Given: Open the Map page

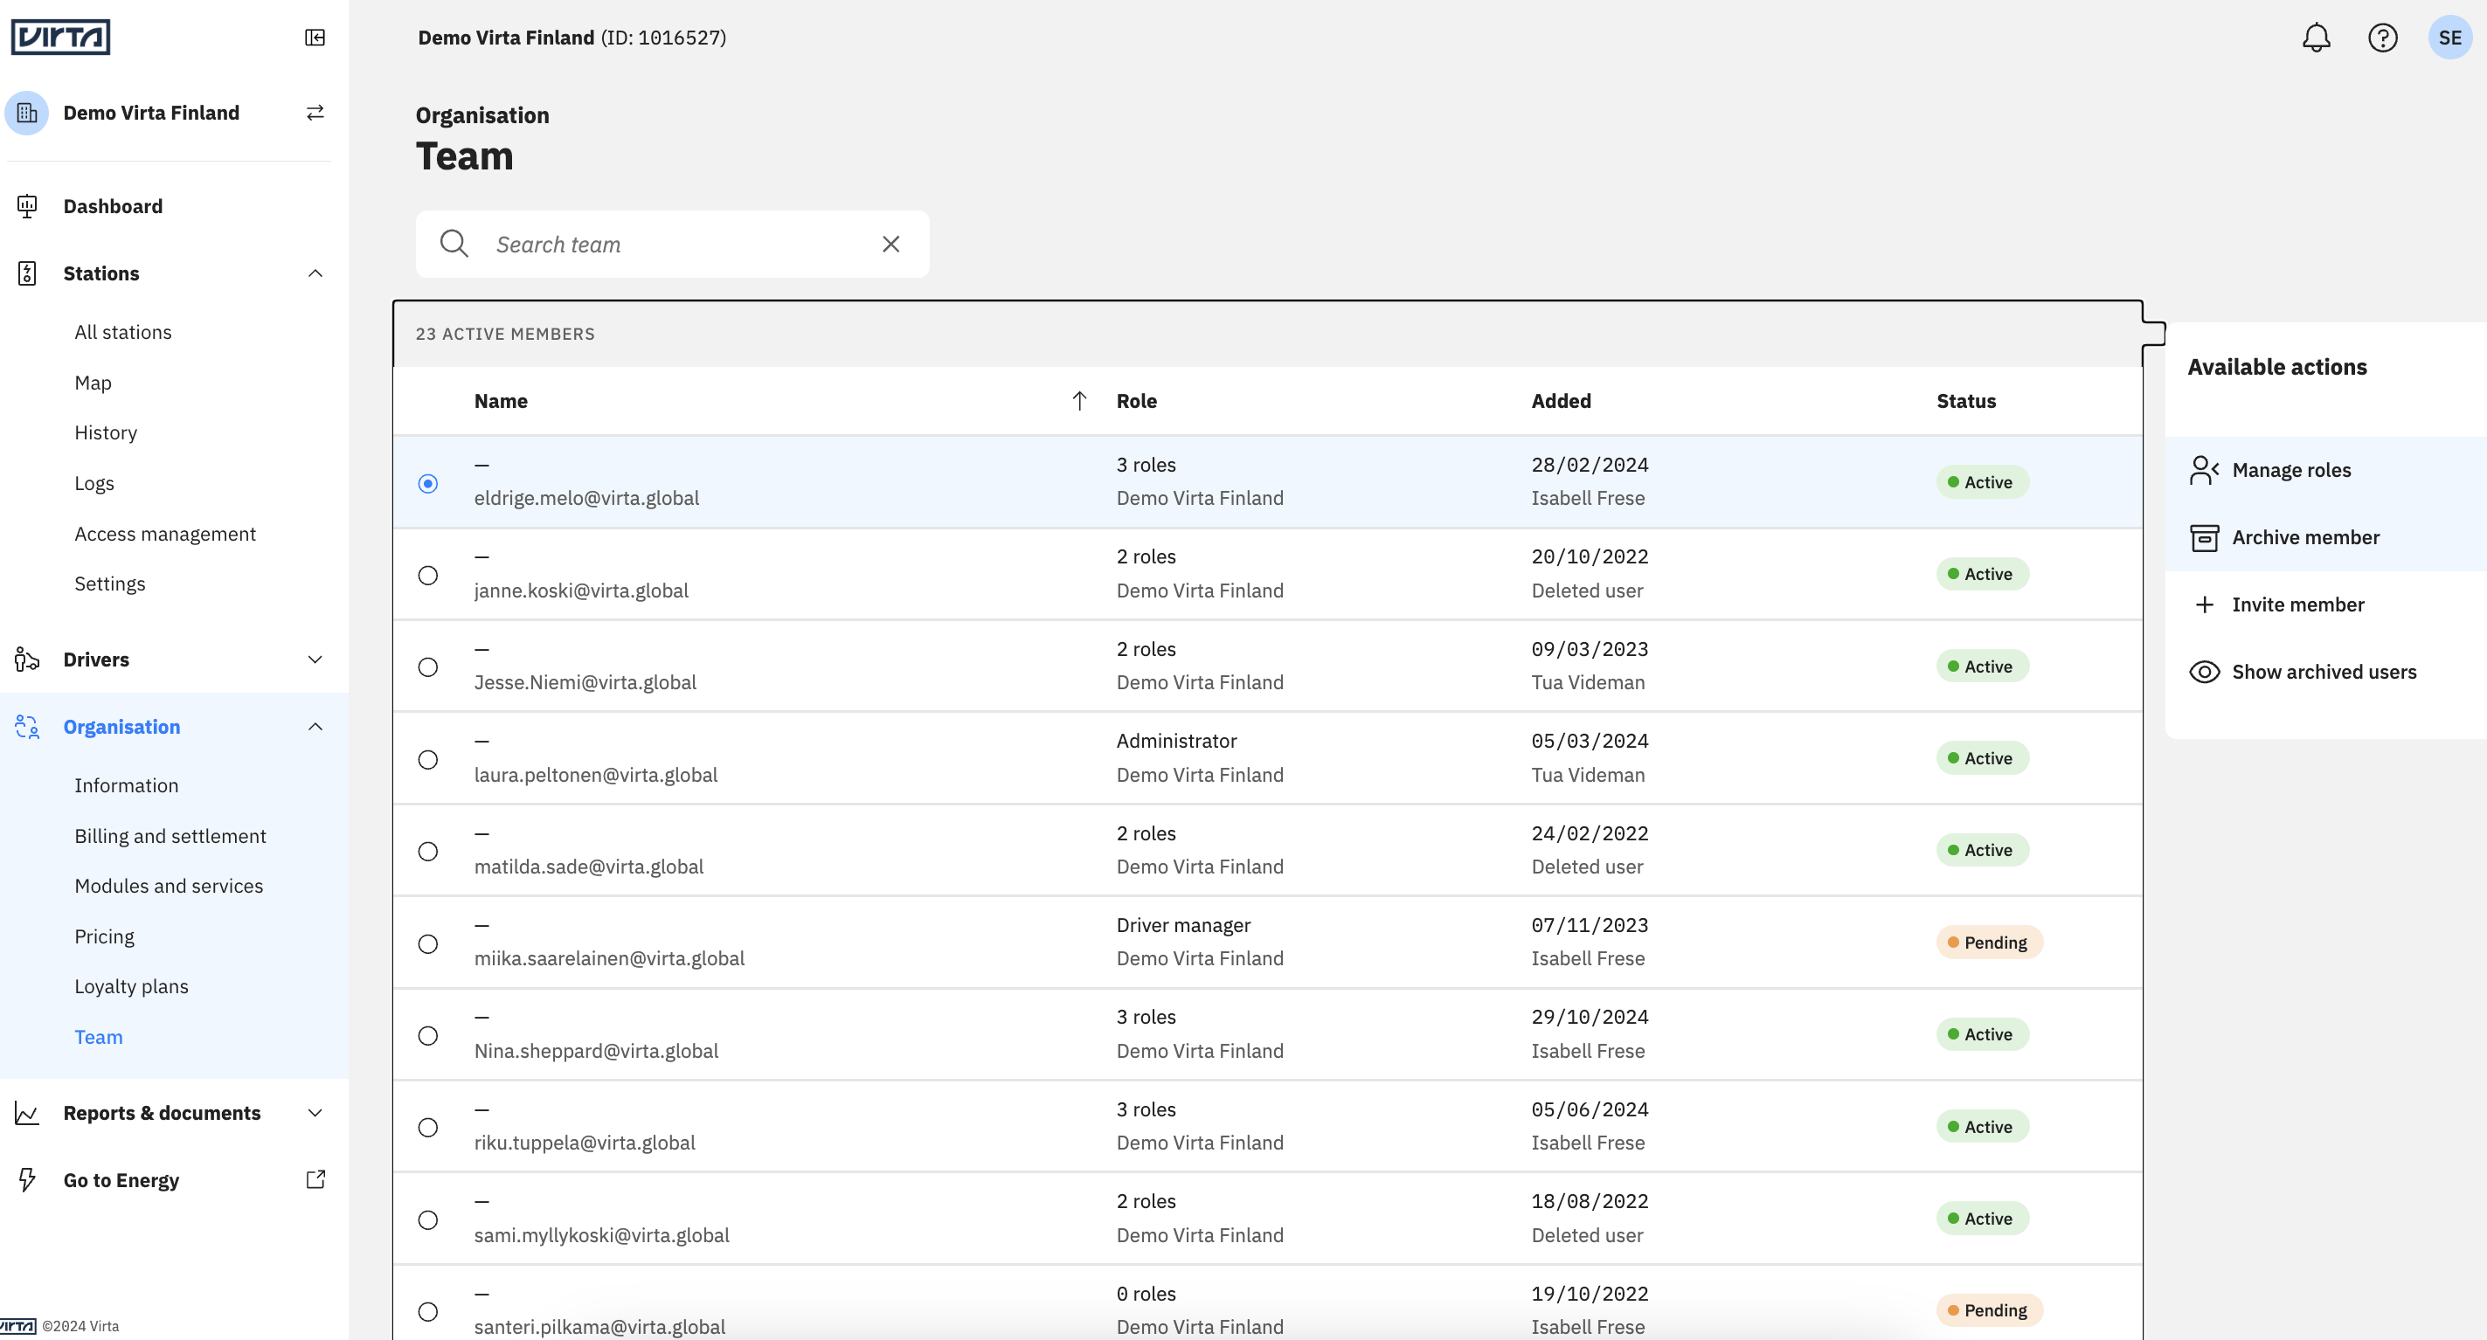Looking at the screenshot, I should [x=93, y=383].
